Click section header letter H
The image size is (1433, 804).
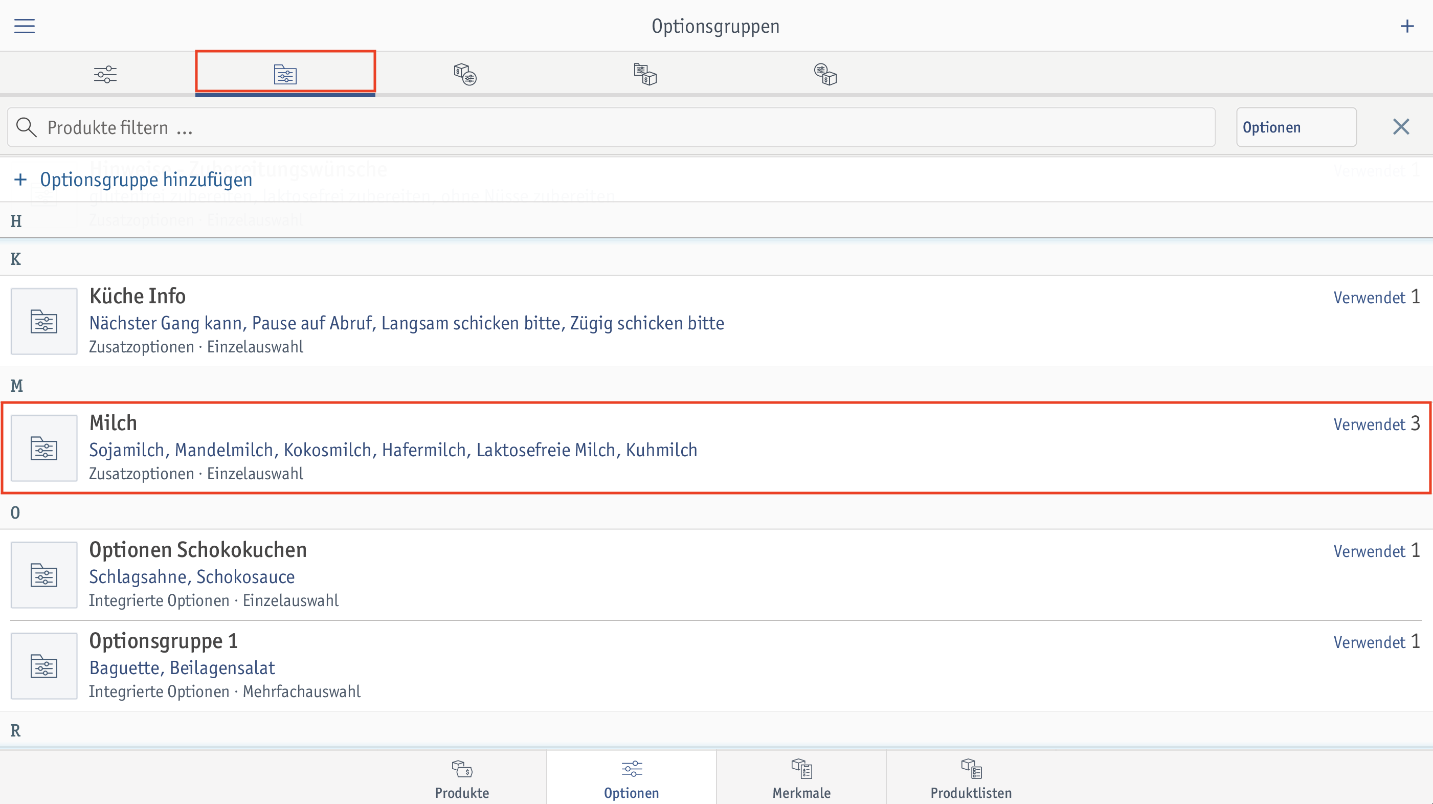tap(16, 221)
